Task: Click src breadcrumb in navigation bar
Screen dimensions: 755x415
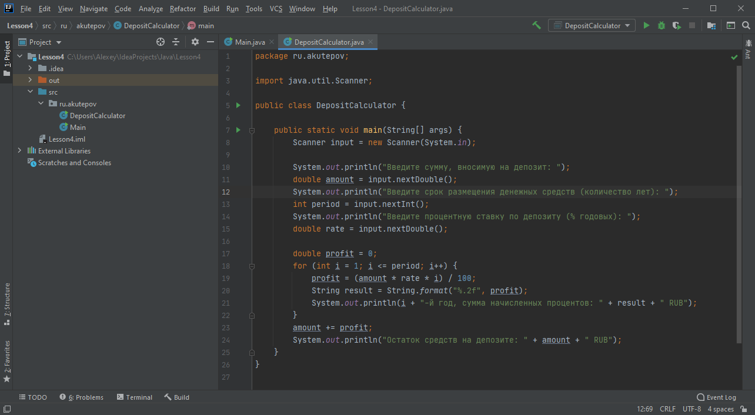Action: tap(46, 26)
